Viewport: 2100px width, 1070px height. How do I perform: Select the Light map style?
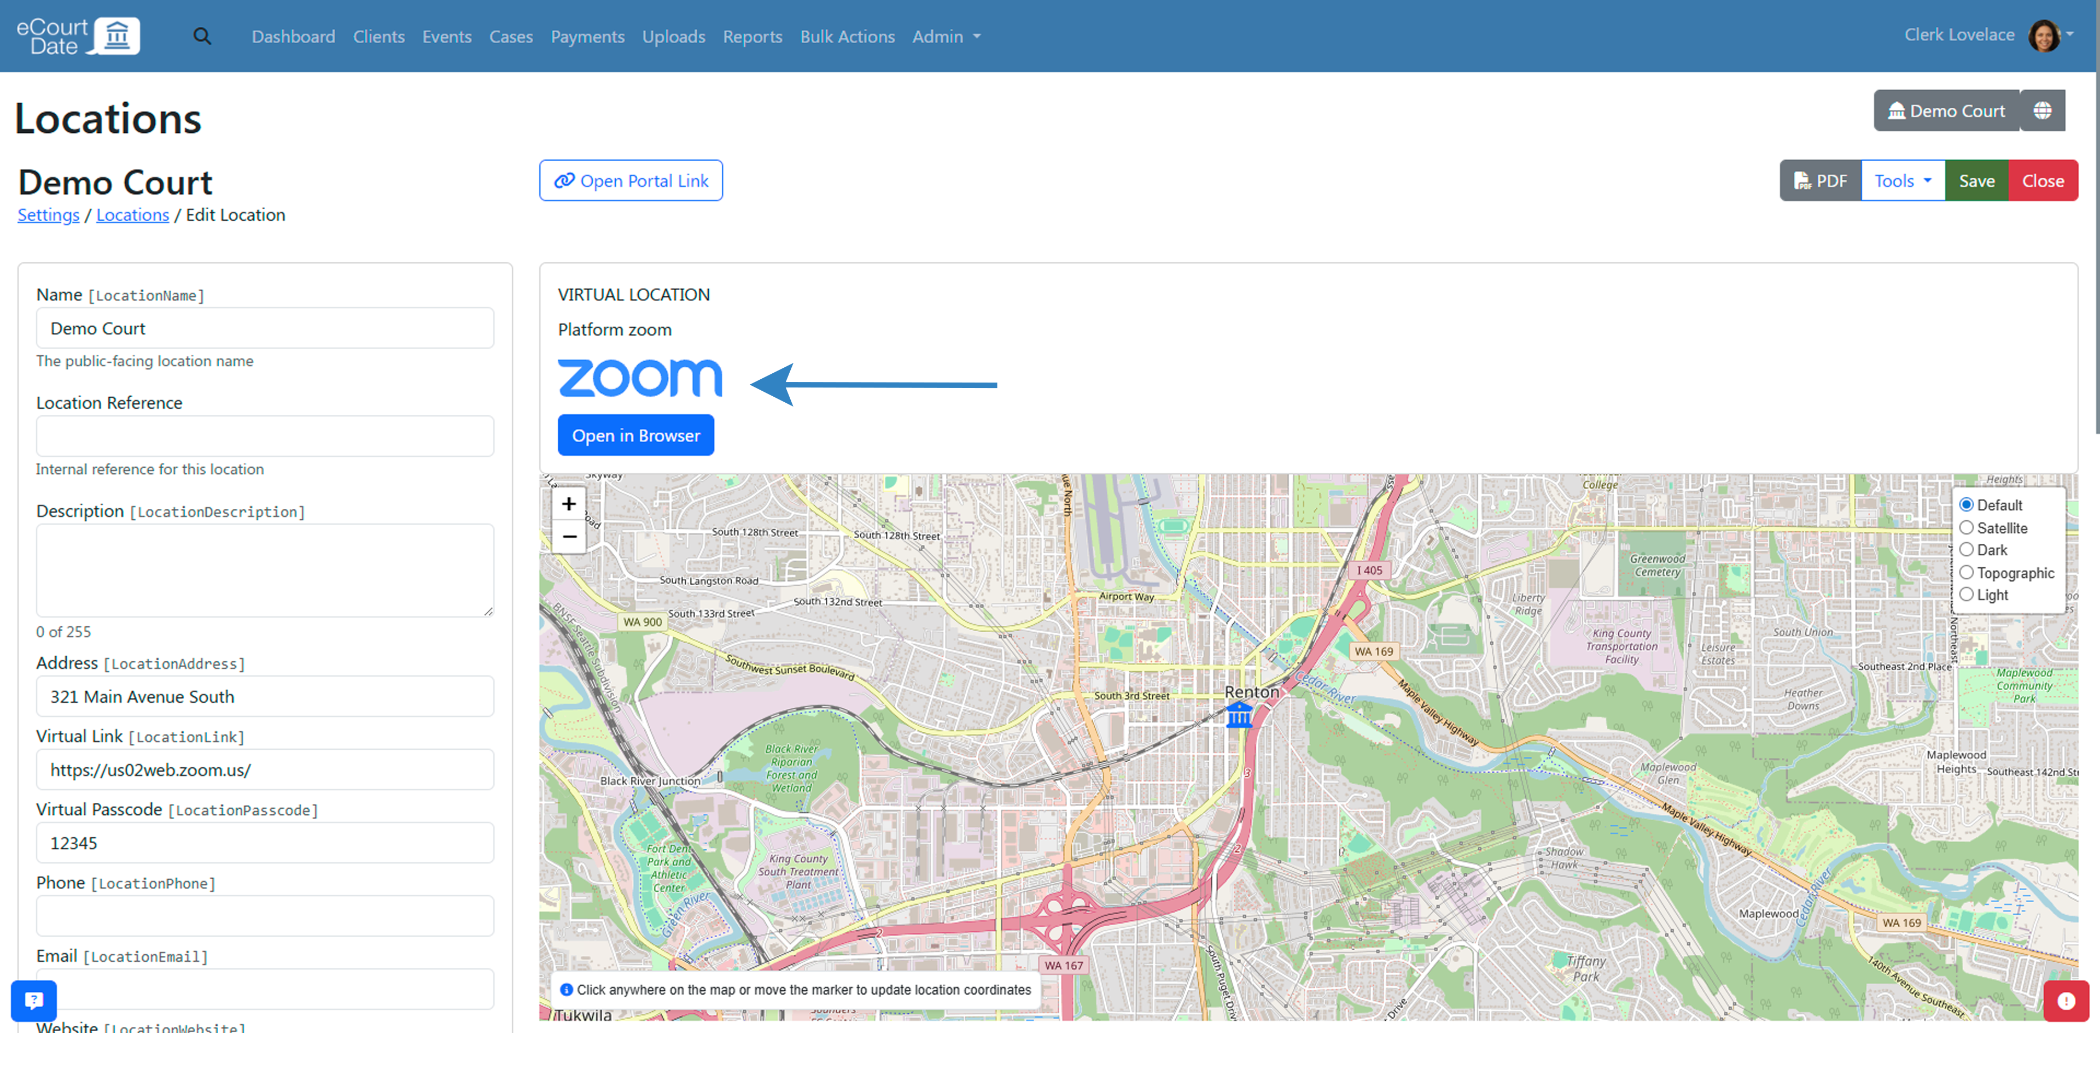(1967, 595)
